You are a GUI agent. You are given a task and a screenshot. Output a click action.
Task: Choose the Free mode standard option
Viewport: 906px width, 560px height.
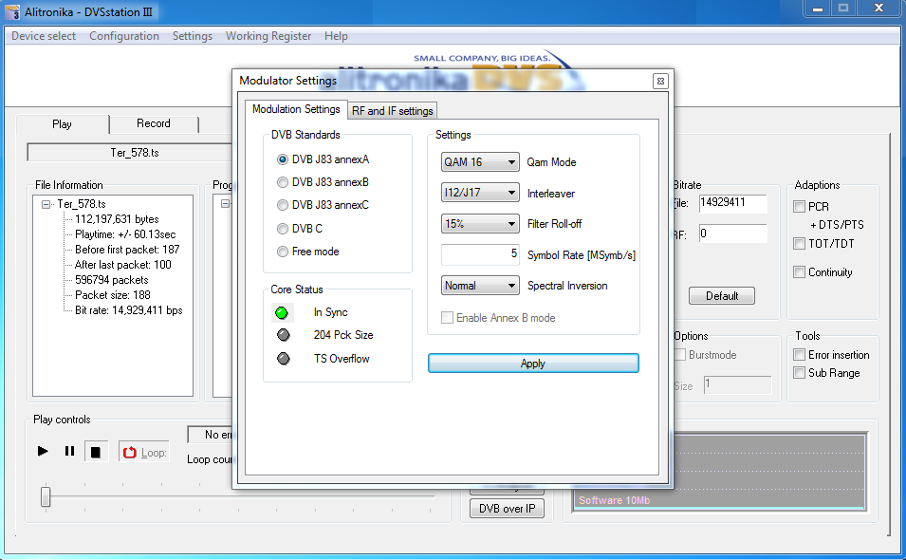click(x=283, y=252)
